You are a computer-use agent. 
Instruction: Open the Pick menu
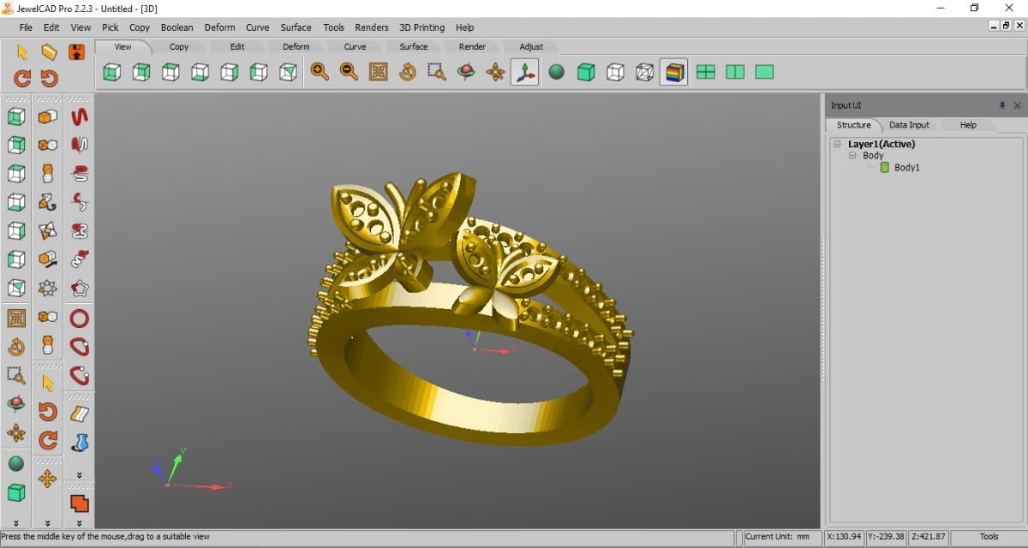[x=111, y=27]
